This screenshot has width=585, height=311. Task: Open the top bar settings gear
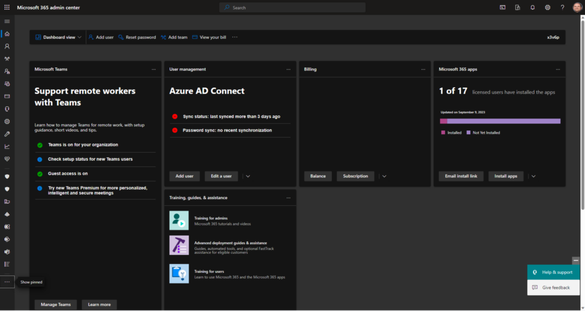547,7
